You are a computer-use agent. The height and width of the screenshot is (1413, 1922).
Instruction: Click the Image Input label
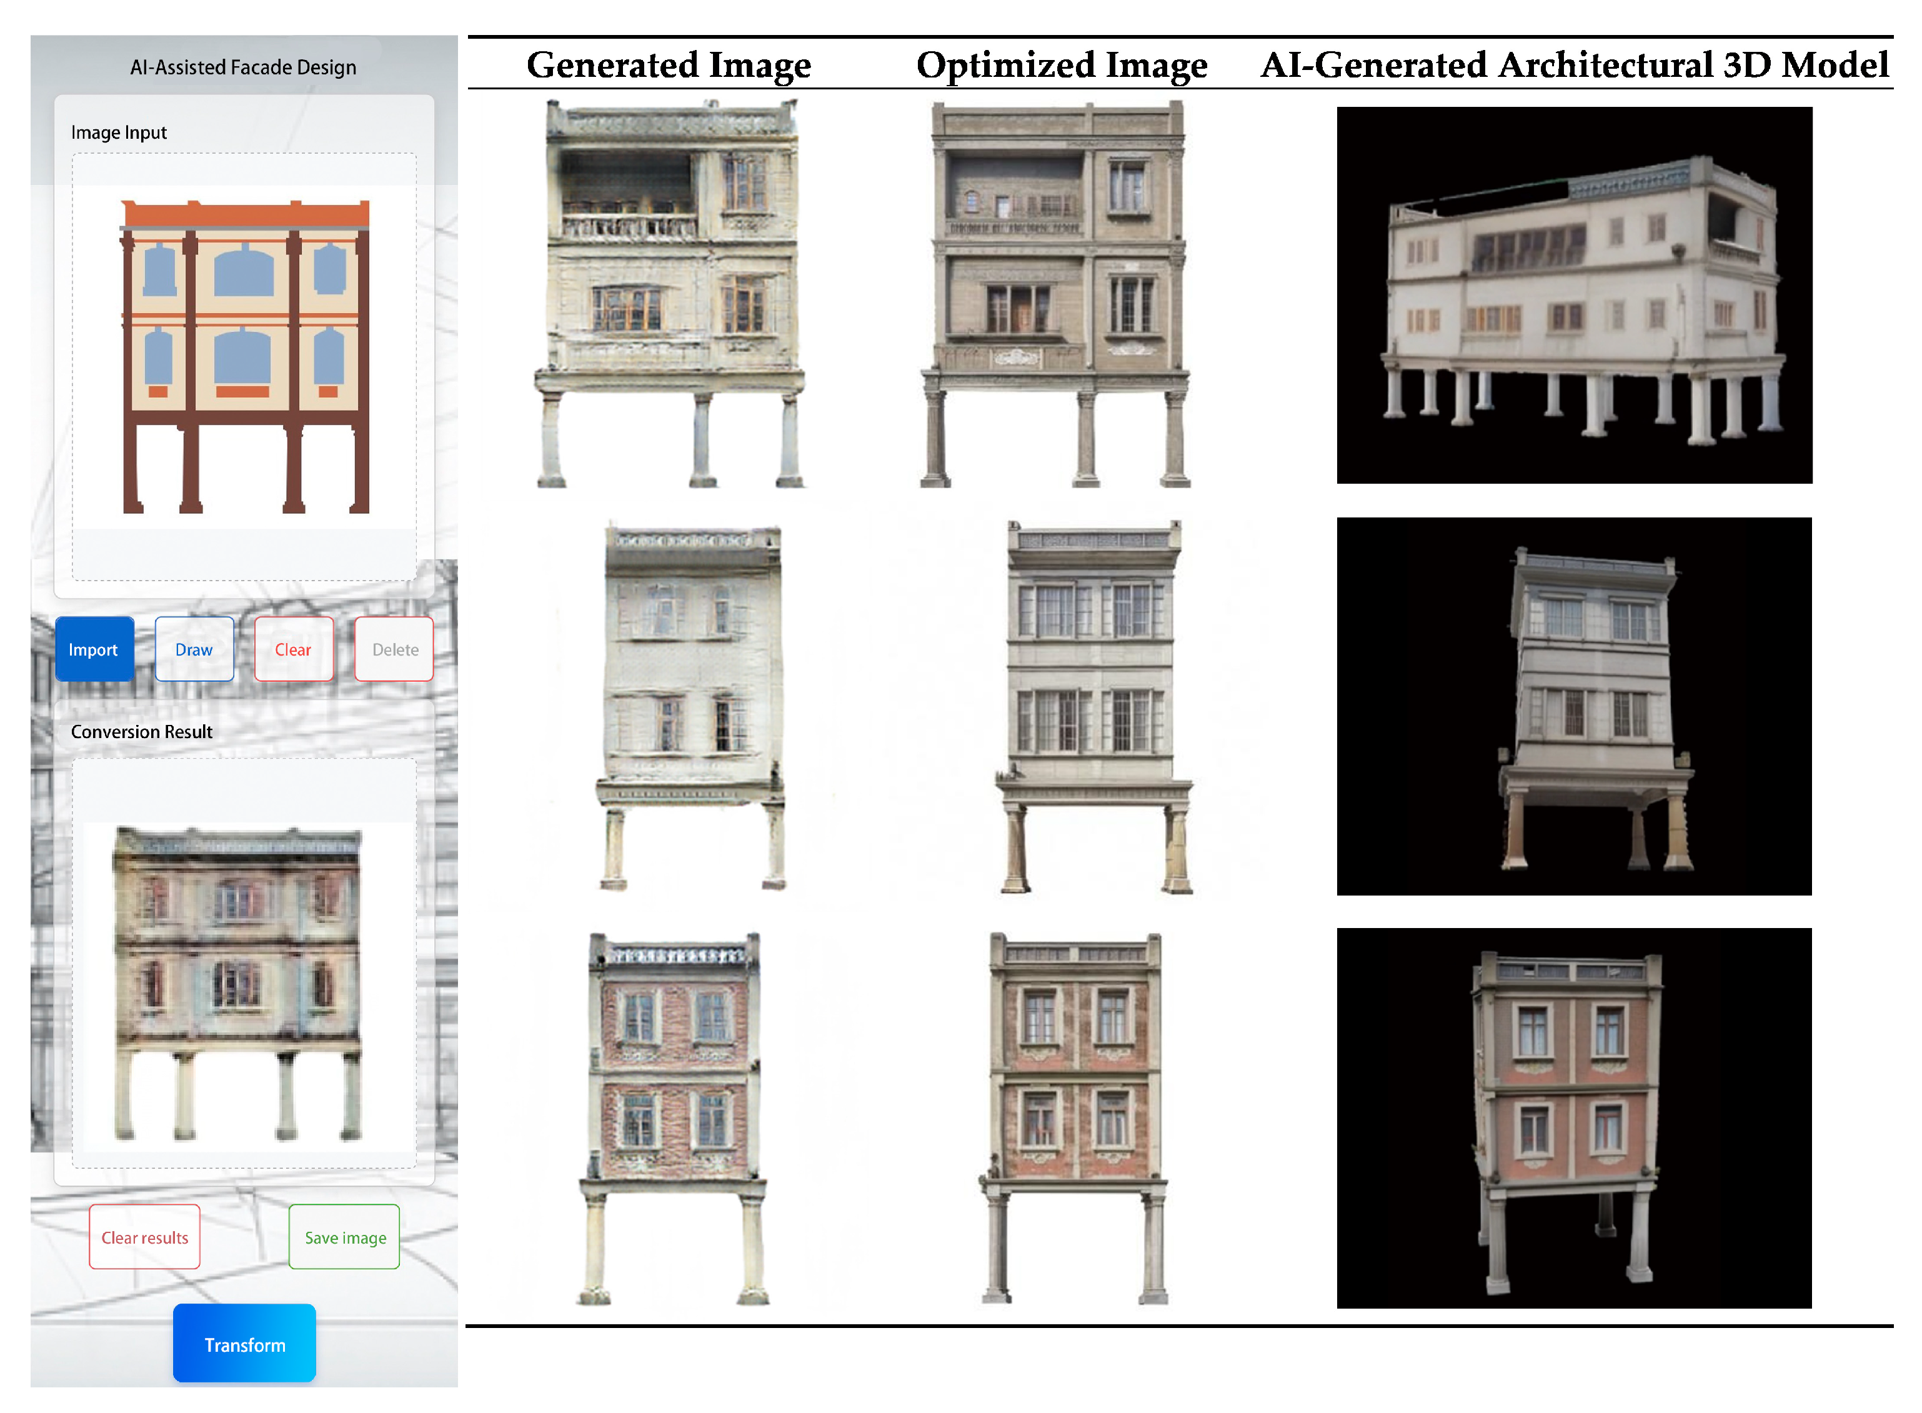pos(119,132)
